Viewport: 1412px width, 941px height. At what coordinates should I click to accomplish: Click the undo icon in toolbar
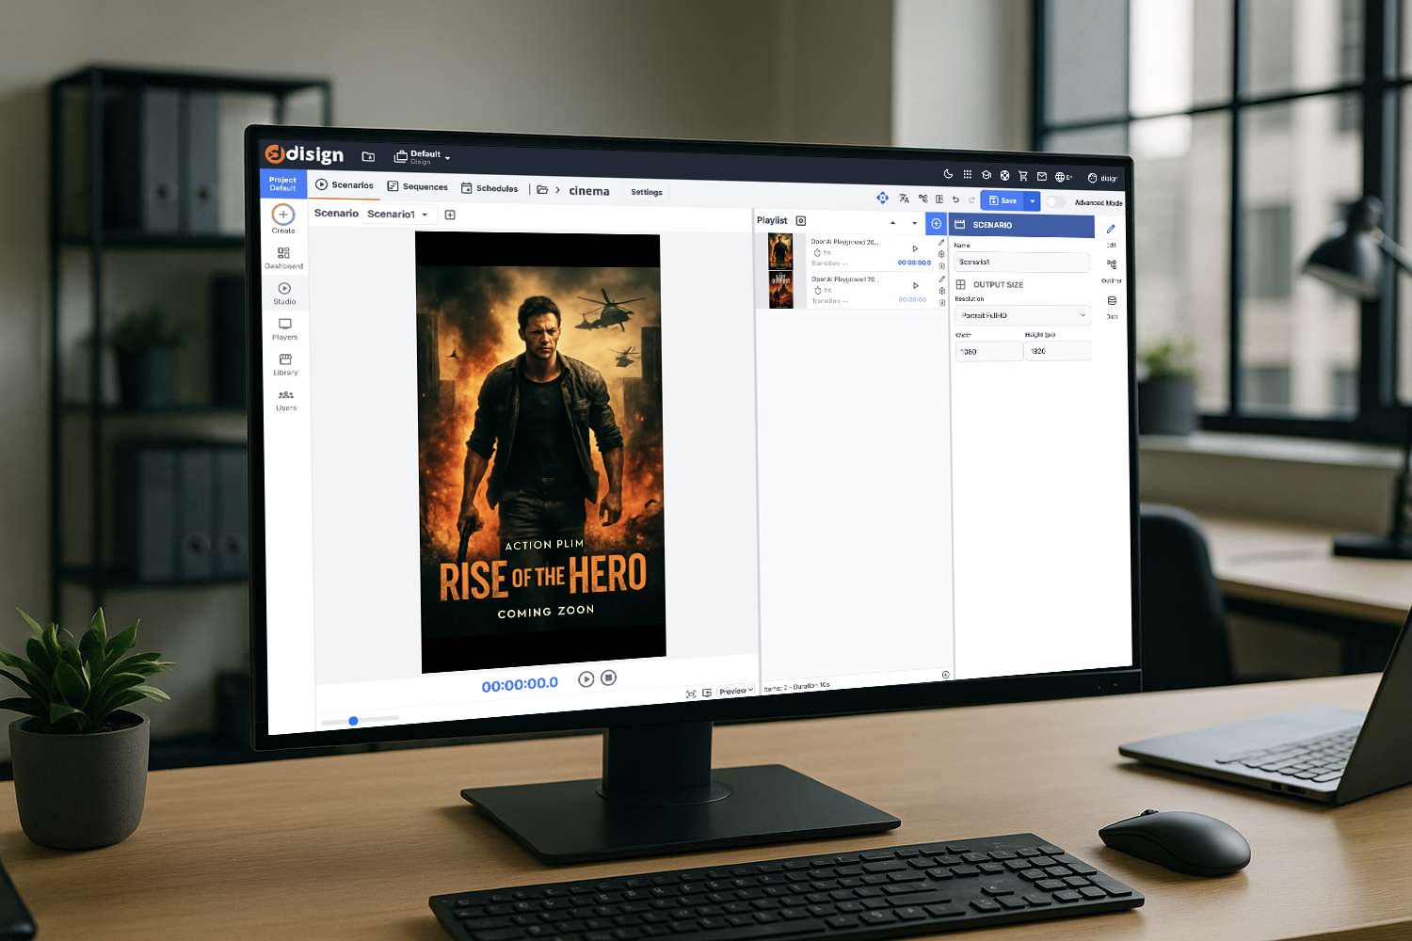click(x=955, y=199)
